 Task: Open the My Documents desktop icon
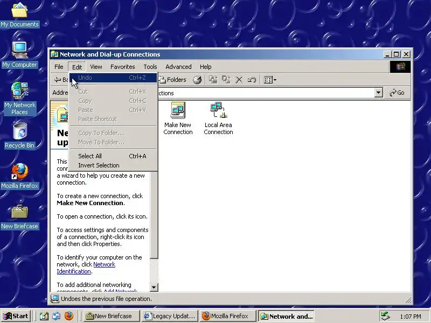pos(19,15)
